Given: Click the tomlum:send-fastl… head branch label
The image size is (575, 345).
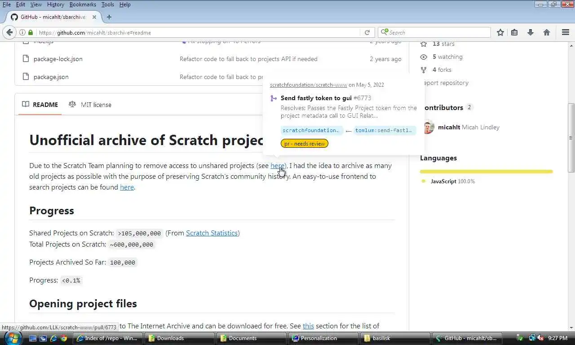Looking at the screenshot, I should click(x=384, y=130).
